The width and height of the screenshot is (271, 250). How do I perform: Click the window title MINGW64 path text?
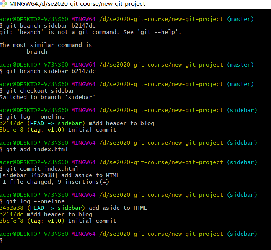(77, 3)
